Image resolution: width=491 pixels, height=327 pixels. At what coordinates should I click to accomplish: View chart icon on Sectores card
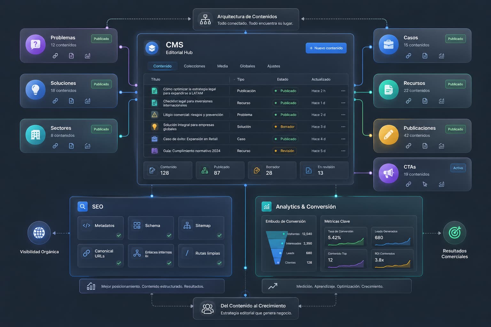[x=87, y=146]
